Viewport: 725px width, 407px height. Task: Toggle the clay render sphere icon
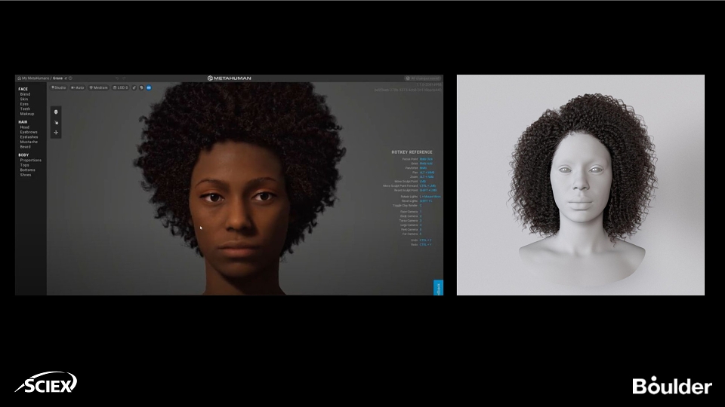click(141, 87)
